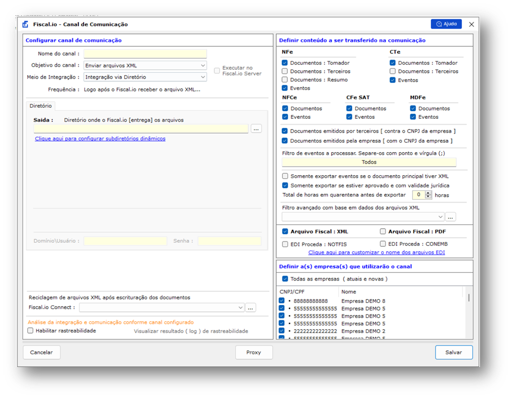Open the Ajuda help button
This screenshot has height=398, width=511.
(x=446, y=24)
